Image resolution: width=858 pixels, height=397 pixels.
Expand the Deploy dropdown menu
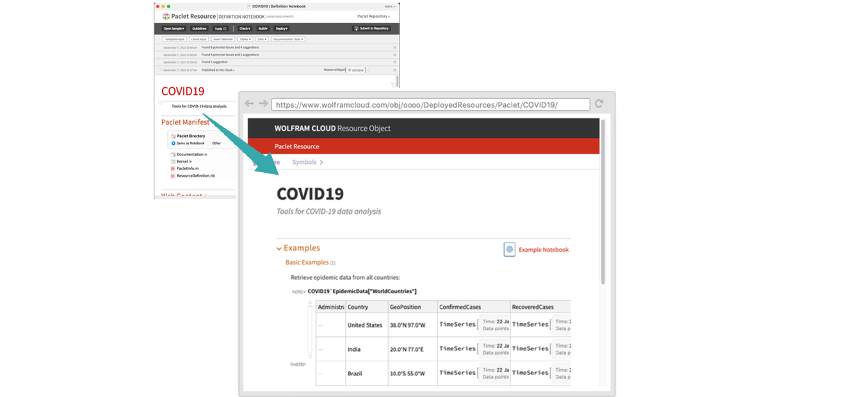click(x=282, y=29)
